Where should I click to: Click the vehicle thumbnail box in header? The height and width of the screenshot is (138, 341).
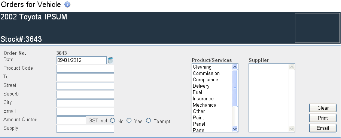[317, 28]
